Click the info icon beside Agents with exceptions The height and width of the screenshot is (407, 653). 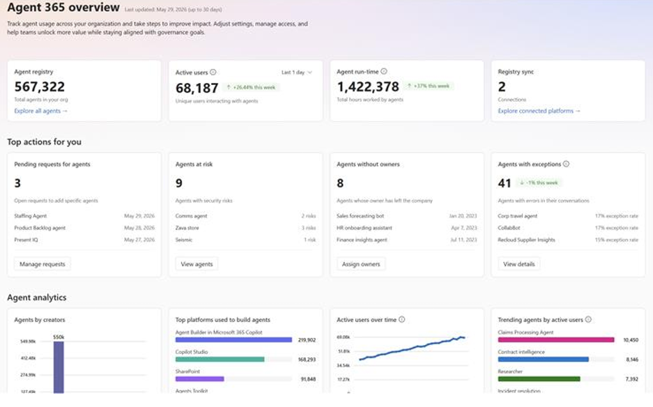pyautogui.click(x=566, y=164)
